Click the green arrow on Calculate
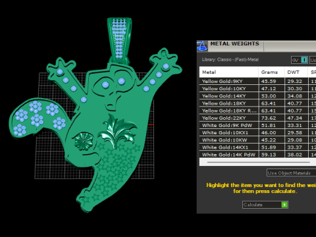The width and height of the screenshot is (316, 237). coord(284,205)
